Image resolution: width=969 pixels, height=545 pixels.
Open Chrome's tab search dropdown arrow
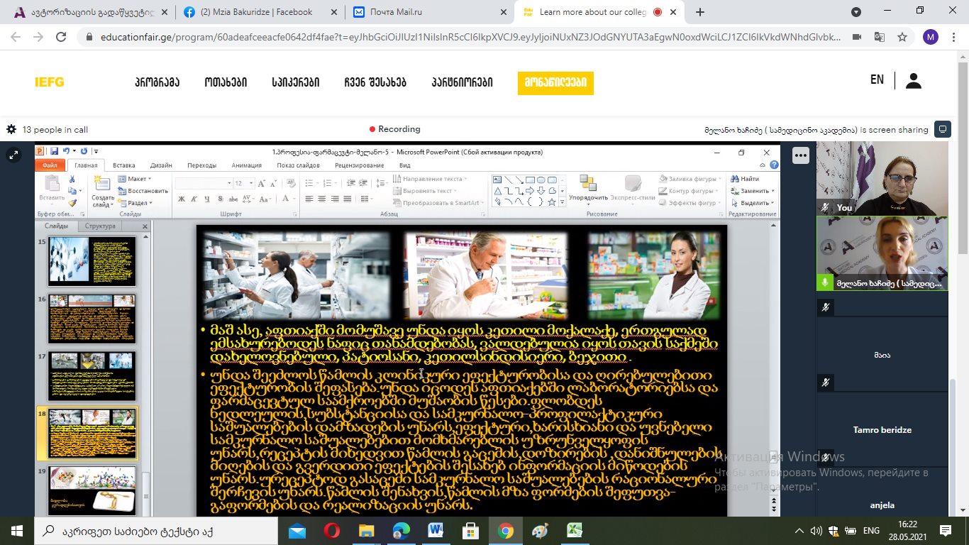coord(856,12)
